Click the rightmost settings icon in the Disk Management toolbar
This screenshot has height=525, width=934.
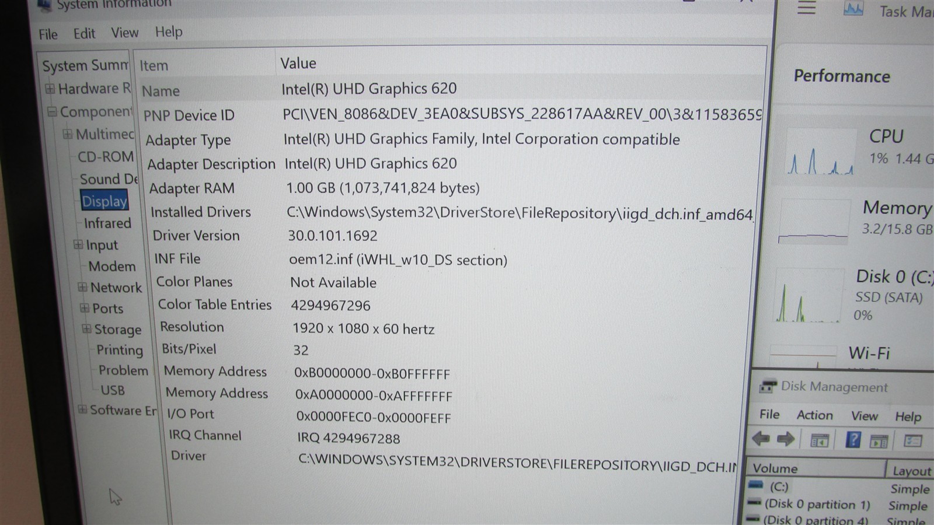click(912, 441)
